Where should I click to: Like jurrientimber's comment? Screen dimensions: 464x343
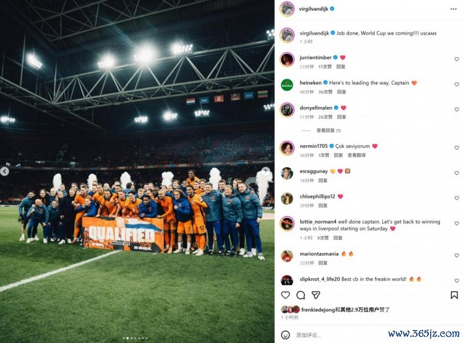click(457, 59)
